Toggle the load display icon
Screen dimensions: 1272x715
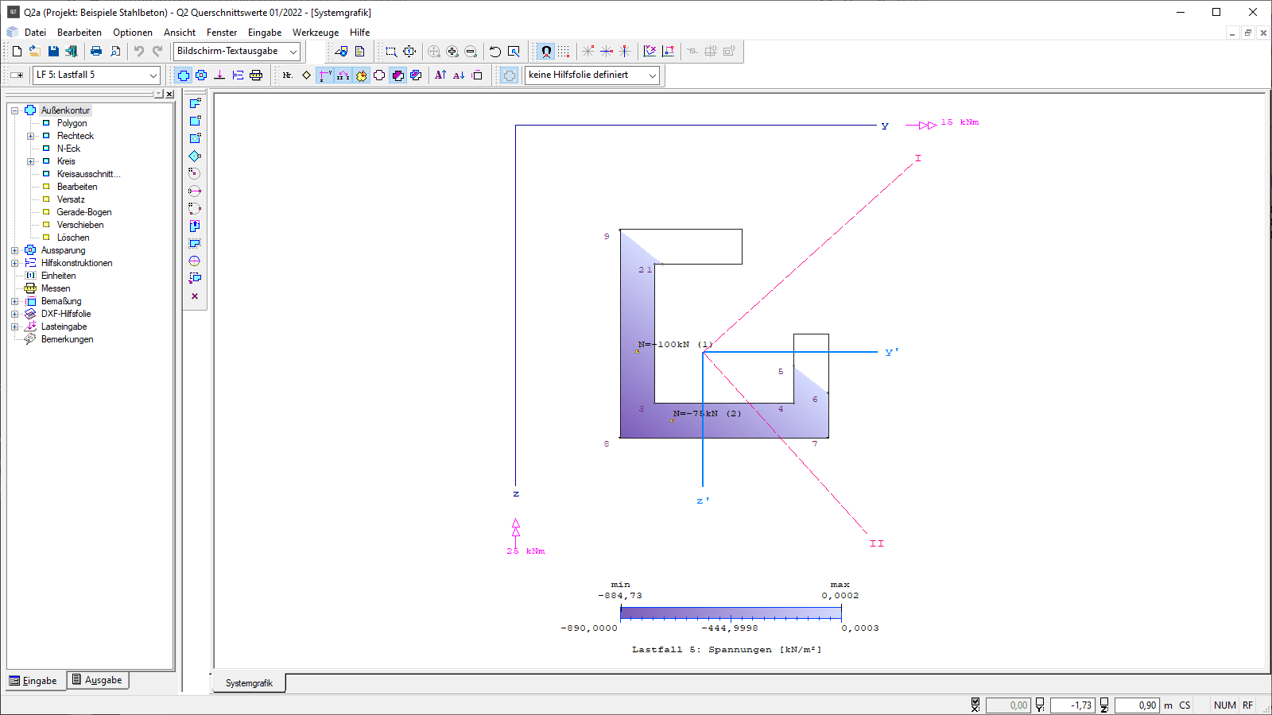point(362,75)
